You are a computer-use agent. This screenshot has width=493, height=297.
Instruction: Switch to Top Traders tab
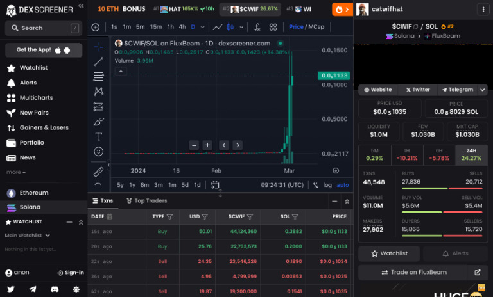pos(146,201)
